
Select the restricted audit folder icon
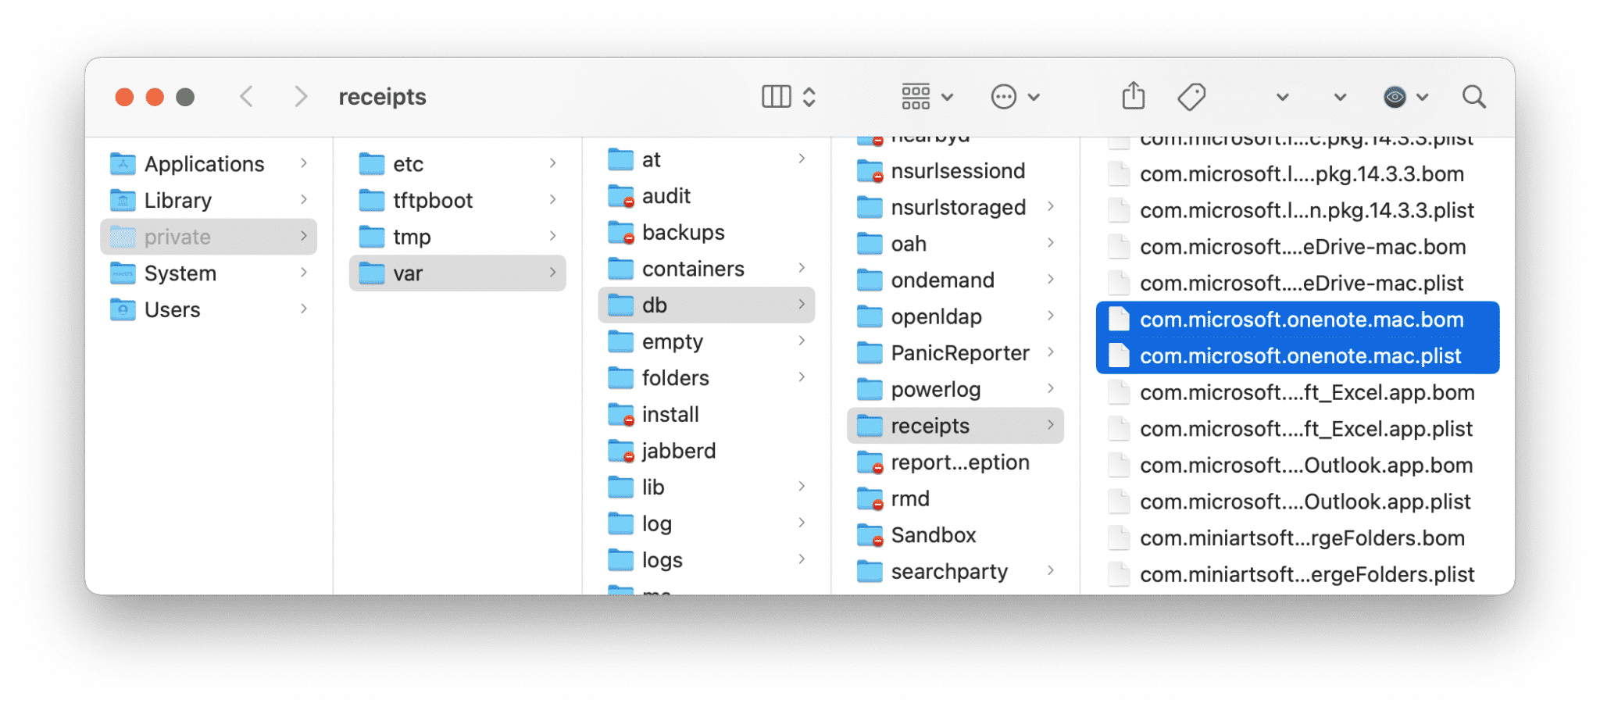pyautogui.click(x=620, y=196)
